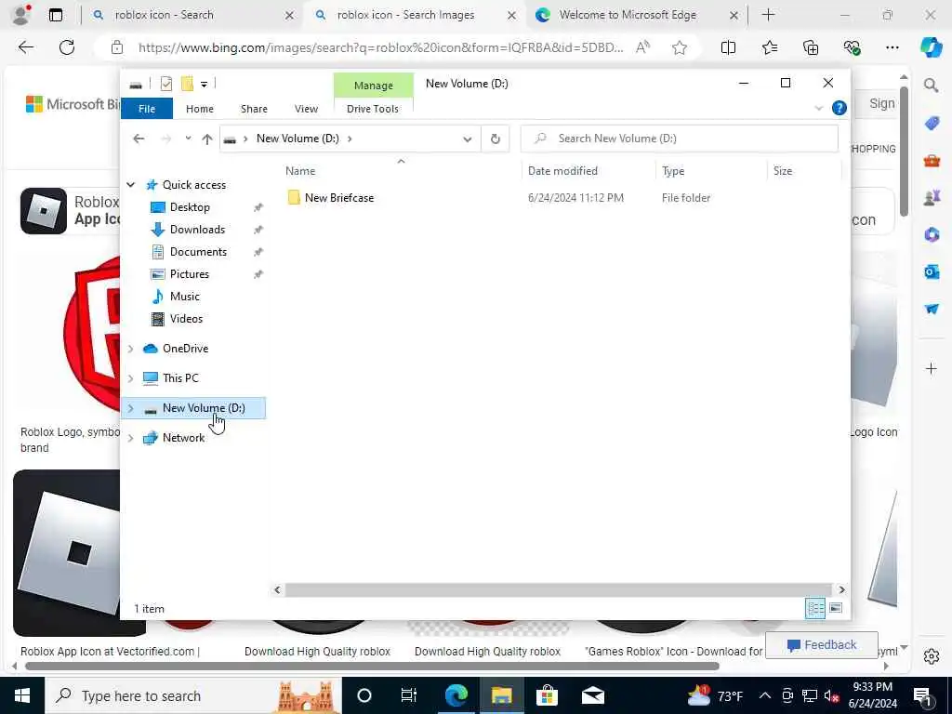Switch to the Share ribbon tab

[254, 109]
